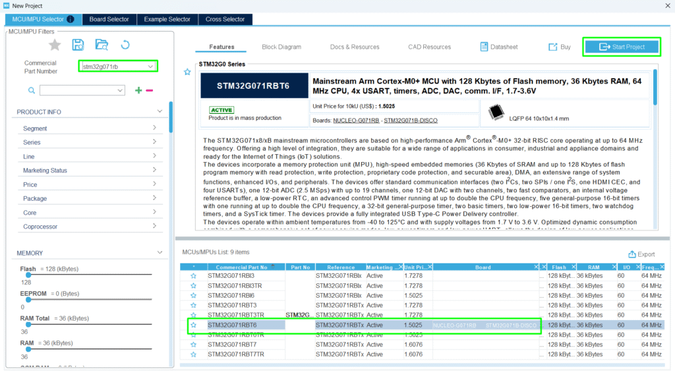Switch to the Board Selector tab
Image resolution: width=675 pixels, height=374 pixels.
pos(109,19)
